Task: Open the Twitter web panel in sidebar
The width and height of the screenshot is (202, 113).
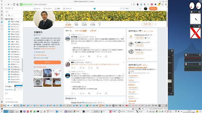Action: click(2, 22)
